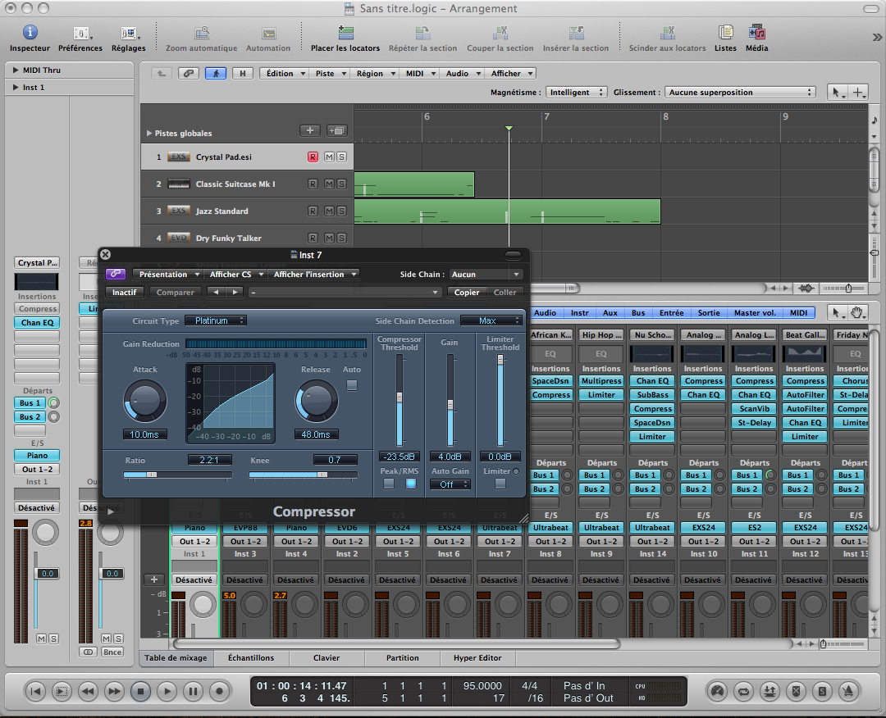Screen dimensions: 886x718
Task: Enable the compressor Auto release checkbox
Action: (352, 385)
